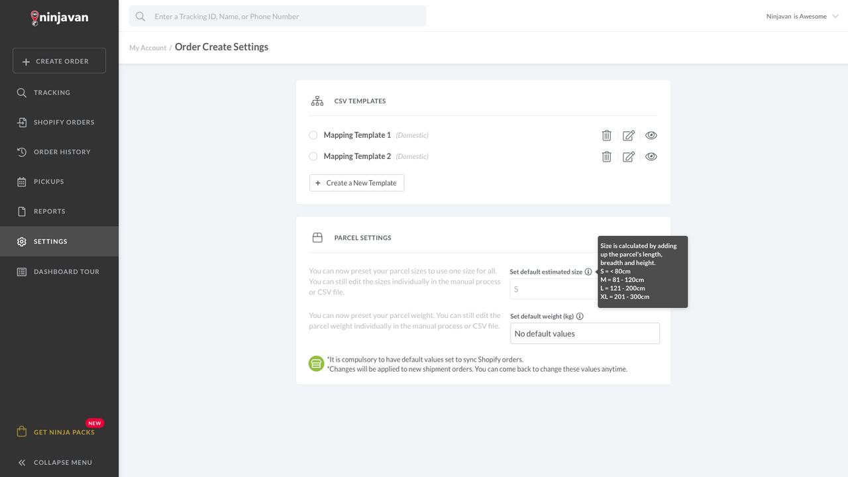Delete Mapping Template 2 with trash icon
Image resolution: width=848 pixels, height=477 pixels.
click(606, 156)
